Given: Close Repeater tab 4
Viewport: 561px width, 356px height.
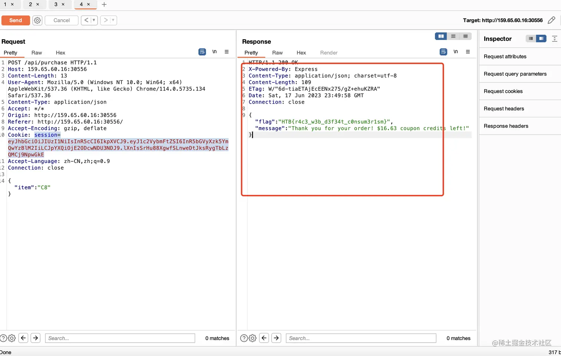Looking at the screenshot, I should [x=88, y=4].
